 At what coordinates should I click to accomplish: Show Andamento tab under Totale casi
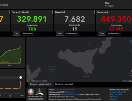[113, 33]
